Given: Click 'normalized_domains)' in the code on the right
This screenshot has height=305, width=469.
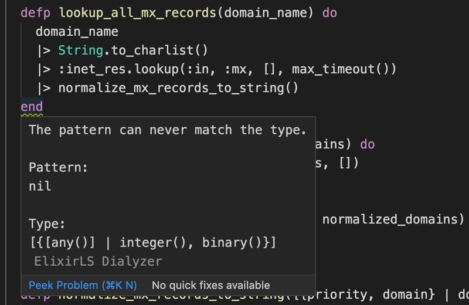Looking at the screenshot, I should (x=393, y=219).
